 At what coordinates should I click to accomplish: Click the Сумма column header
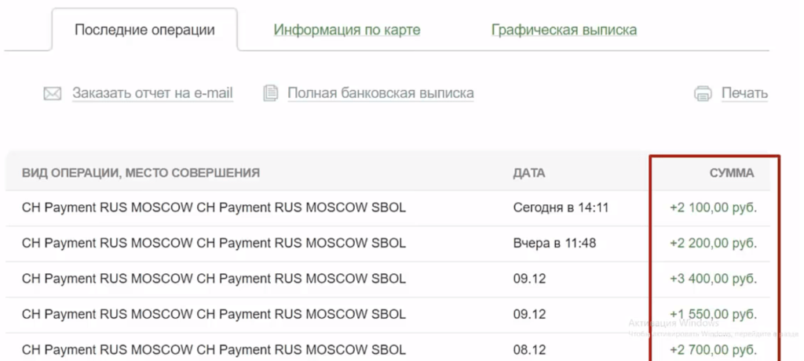tap(731, 173)
